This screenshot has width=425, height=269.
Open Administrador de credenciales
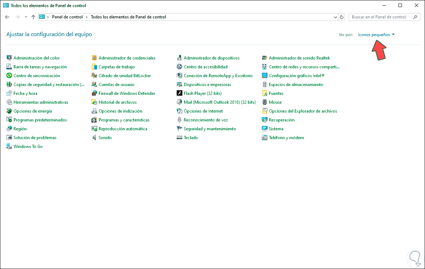coord(127,58)
